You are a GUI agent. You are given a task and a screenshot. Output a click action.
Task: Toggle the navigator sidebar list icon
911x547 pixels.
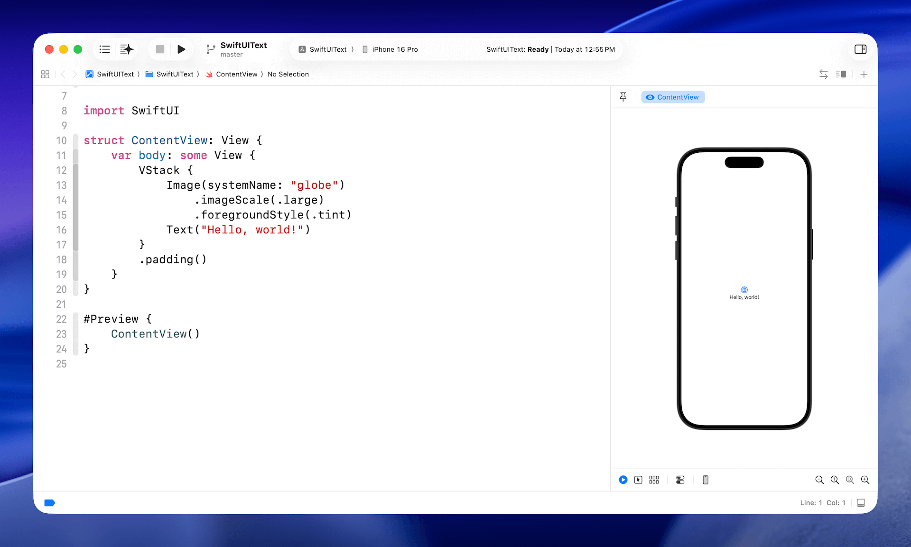tap(105, 49)
